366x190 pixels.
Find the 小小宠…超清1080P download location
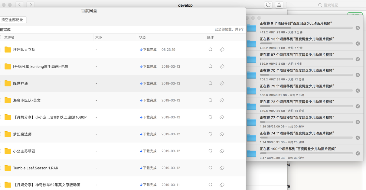tap(211, 117)
